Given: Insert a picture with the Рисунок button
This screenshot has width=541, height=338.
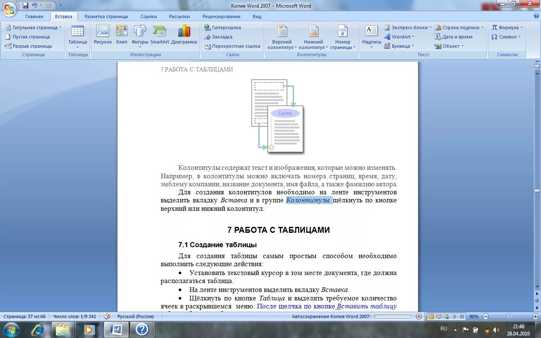Looking at the screenshot, I should click(103, 35).
